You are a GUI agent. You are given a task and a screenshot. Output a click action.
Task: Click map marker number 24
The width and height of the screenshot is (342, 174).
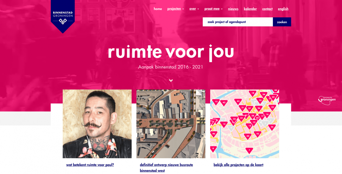(x=272, y=127)
